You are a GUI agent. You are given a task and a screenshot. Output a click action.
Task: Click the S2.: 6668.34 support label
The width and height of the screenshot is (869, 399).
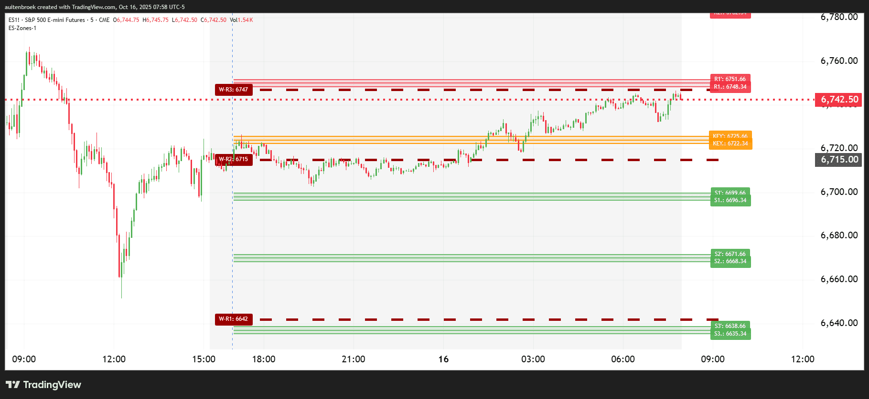click(730, 261)
